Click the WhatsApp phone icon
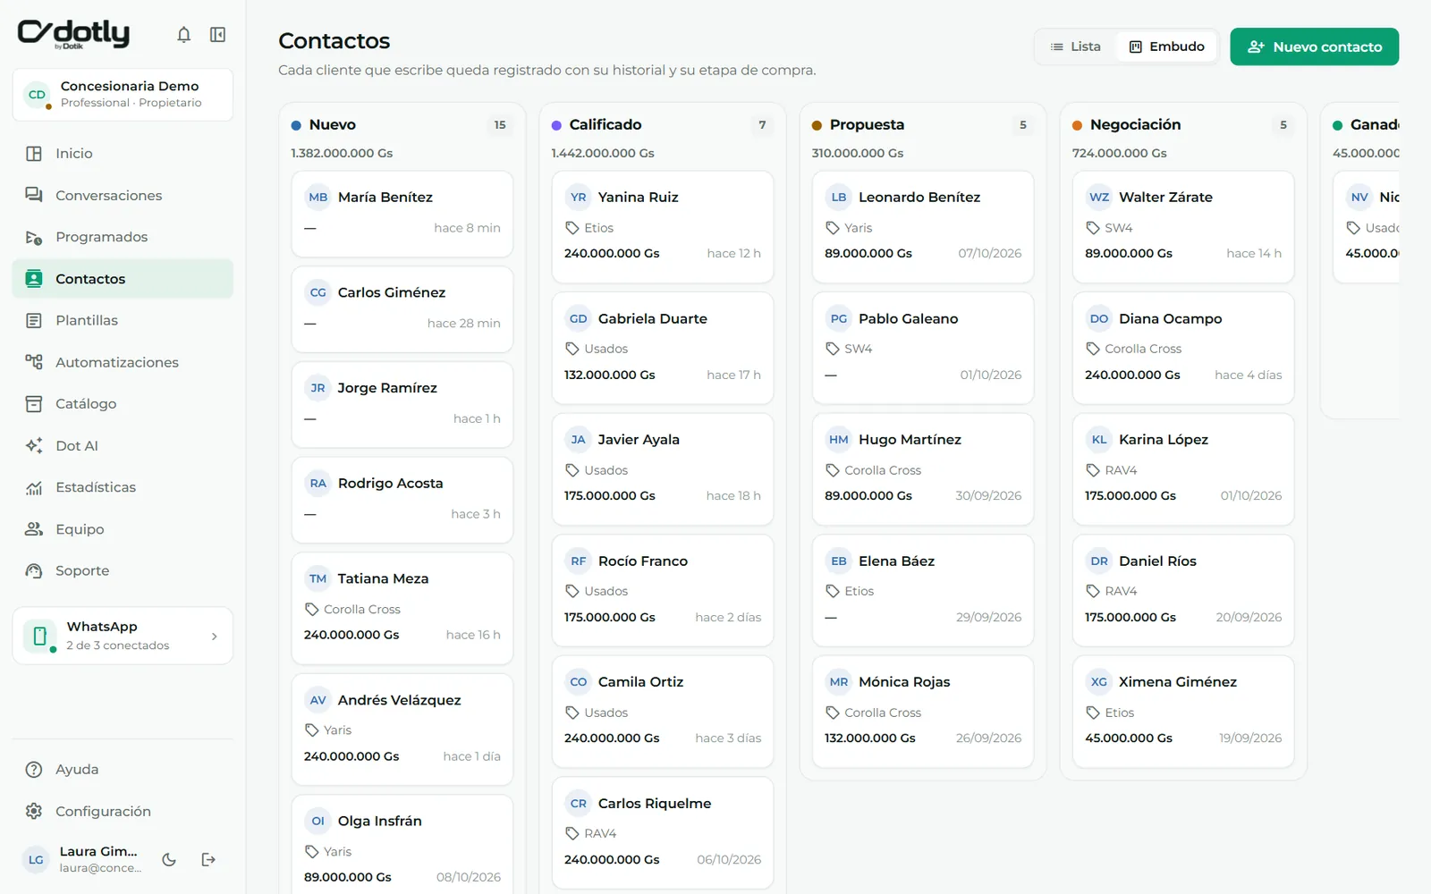 (x=39, y=637)
